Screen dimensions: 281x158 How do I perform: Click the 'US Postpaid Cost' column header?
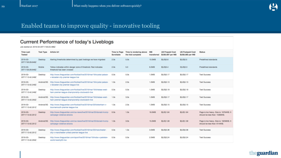[188, 53]
